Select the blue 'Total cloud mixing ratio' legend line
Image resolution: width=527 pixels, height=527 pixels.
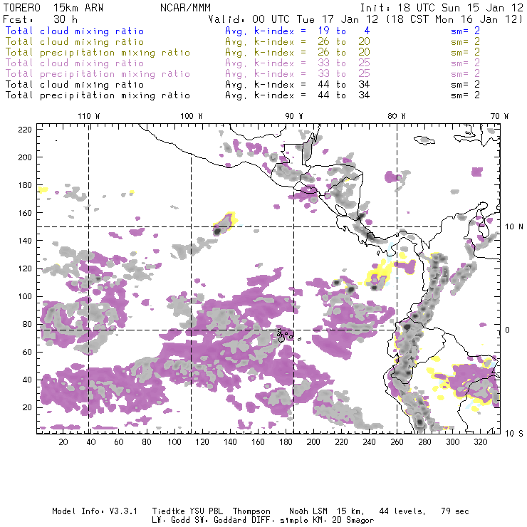click(x=75, y=31)
